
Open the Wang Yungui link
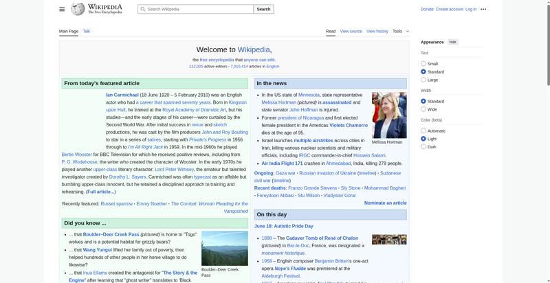(97, 250)
